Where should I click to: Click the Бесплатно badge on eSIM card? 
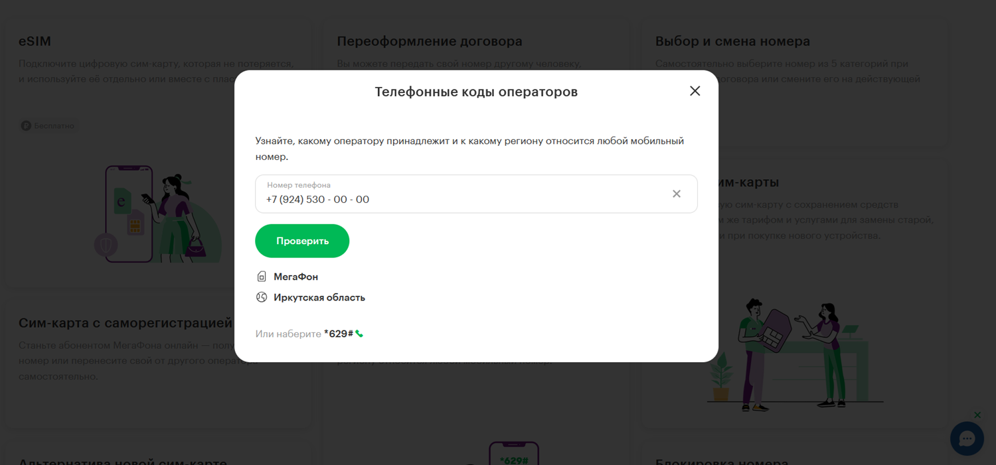[x=48, y=125]
